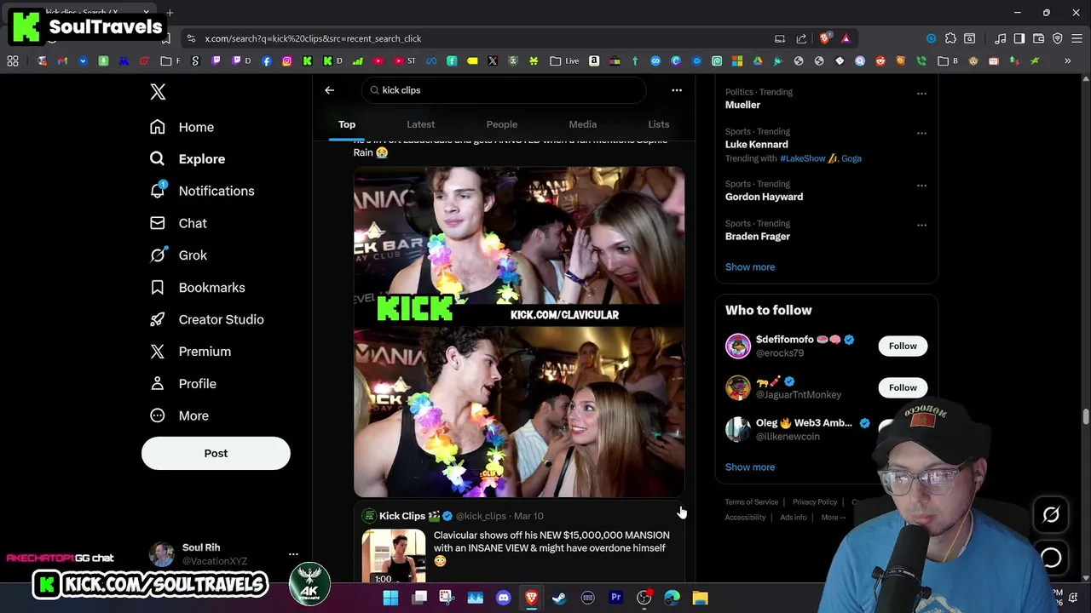
Task: Open File Explorer from the taskbar
Action: (x=700, y=599)
